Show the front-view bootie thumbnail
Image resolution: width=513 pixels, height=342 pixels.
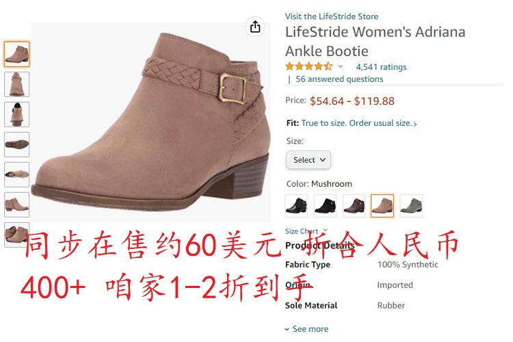pos(16,84)
